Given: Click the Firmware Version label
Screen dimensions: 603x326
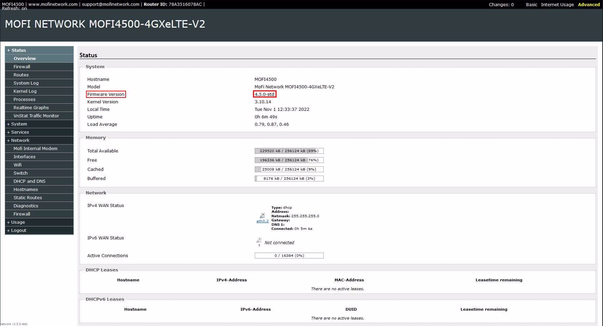Looking at the screenshot, I should tap(106, 94).
